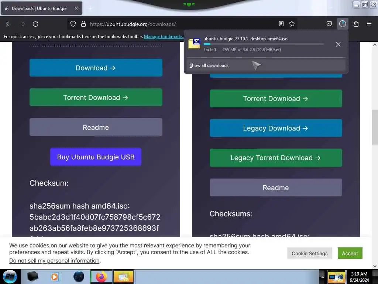
Task: Click the padlock site security icon
Action: coord(83,24)
